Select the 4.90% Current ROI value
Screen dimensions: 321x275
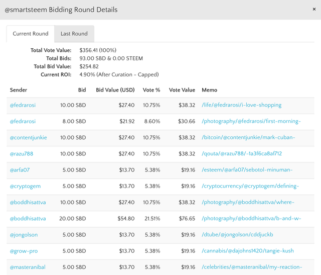[x=87, y=75]
